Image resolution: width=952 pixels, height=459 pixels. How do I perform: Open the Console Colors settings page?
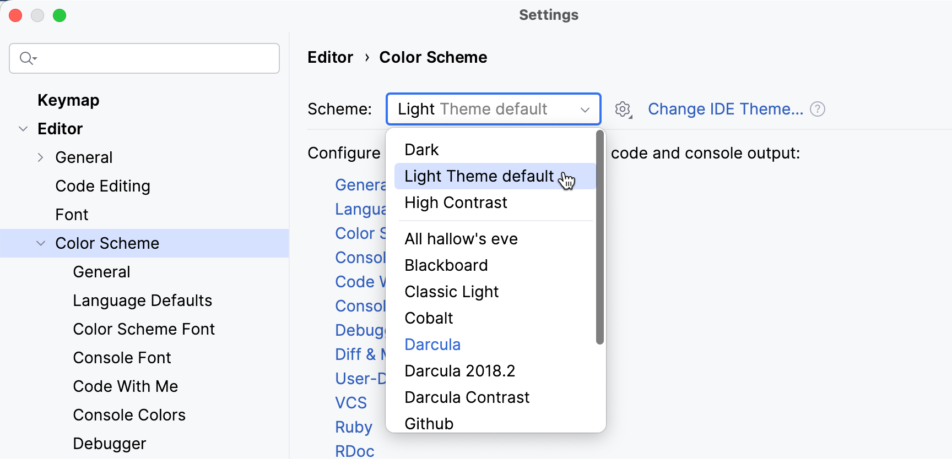coord(129,414)
